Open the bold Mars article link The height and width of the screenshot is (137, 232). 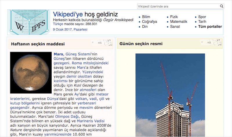(x=58, y=54)
